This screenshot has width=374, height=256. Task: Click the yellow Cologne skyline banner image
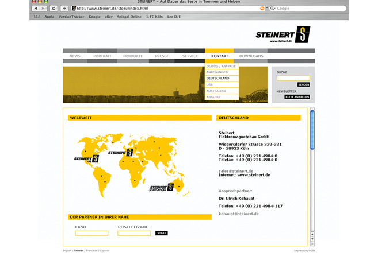[165, 85]
